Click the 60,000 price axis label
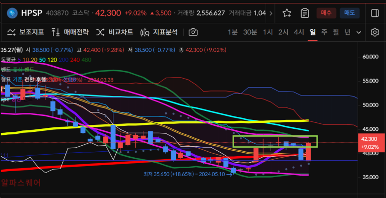The image size is (386, 198). pyautogui.click(x=370, y=57)
